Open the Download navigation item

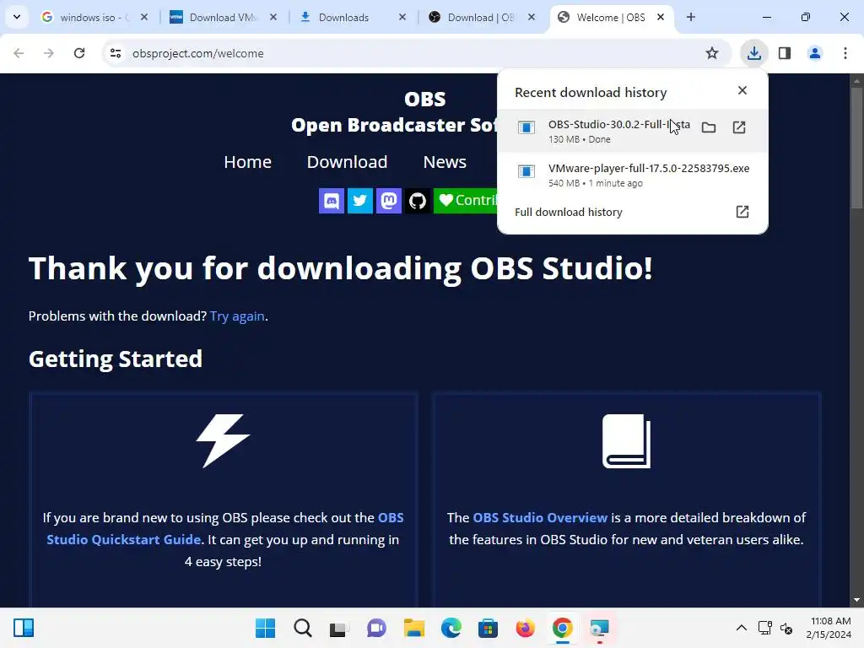(x=347, y=162)
